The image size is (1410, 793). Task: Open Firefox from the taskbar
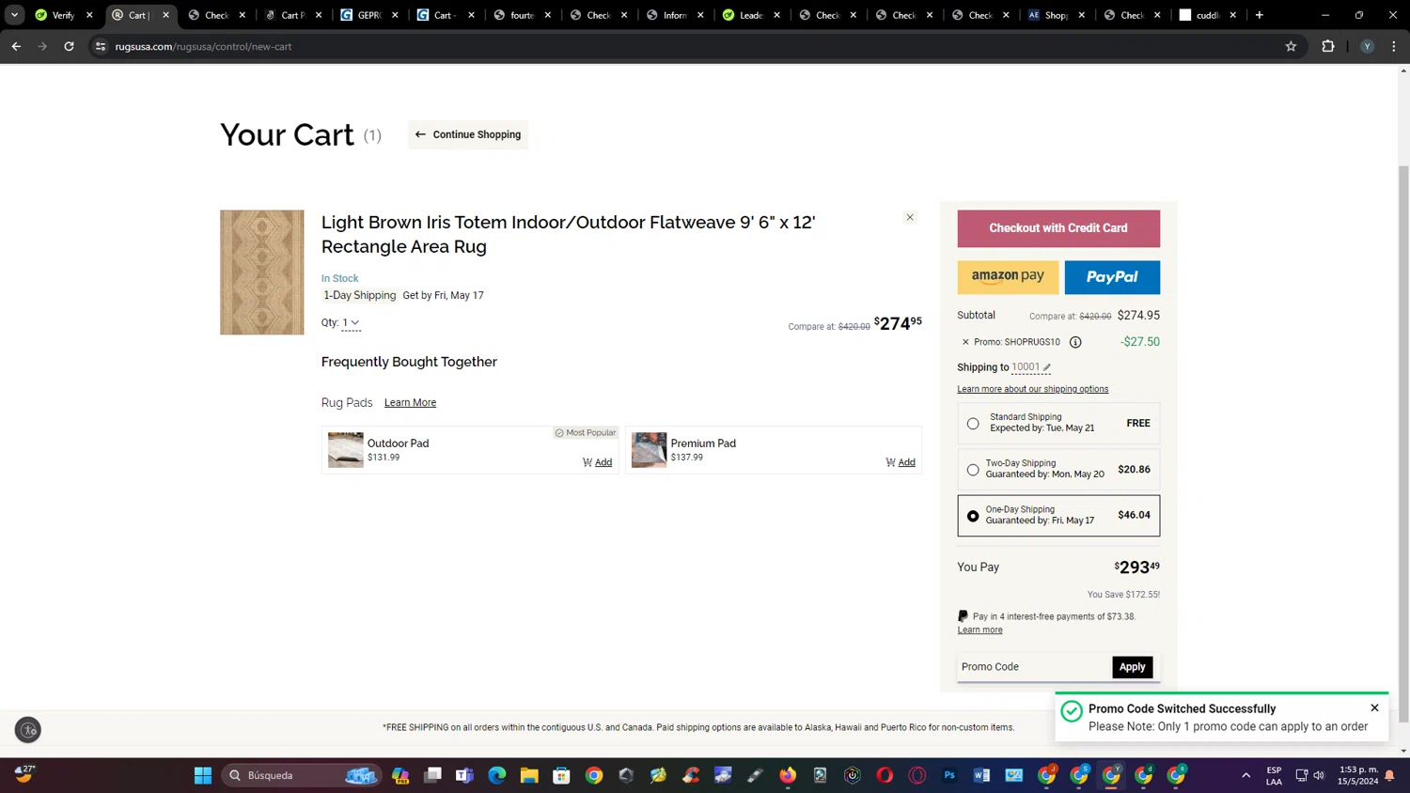coord(788,775)
